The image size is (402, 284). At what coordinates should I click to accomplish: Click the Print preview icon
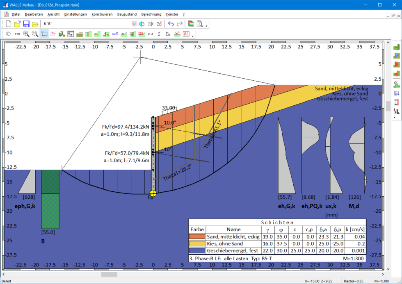[200, 24]
